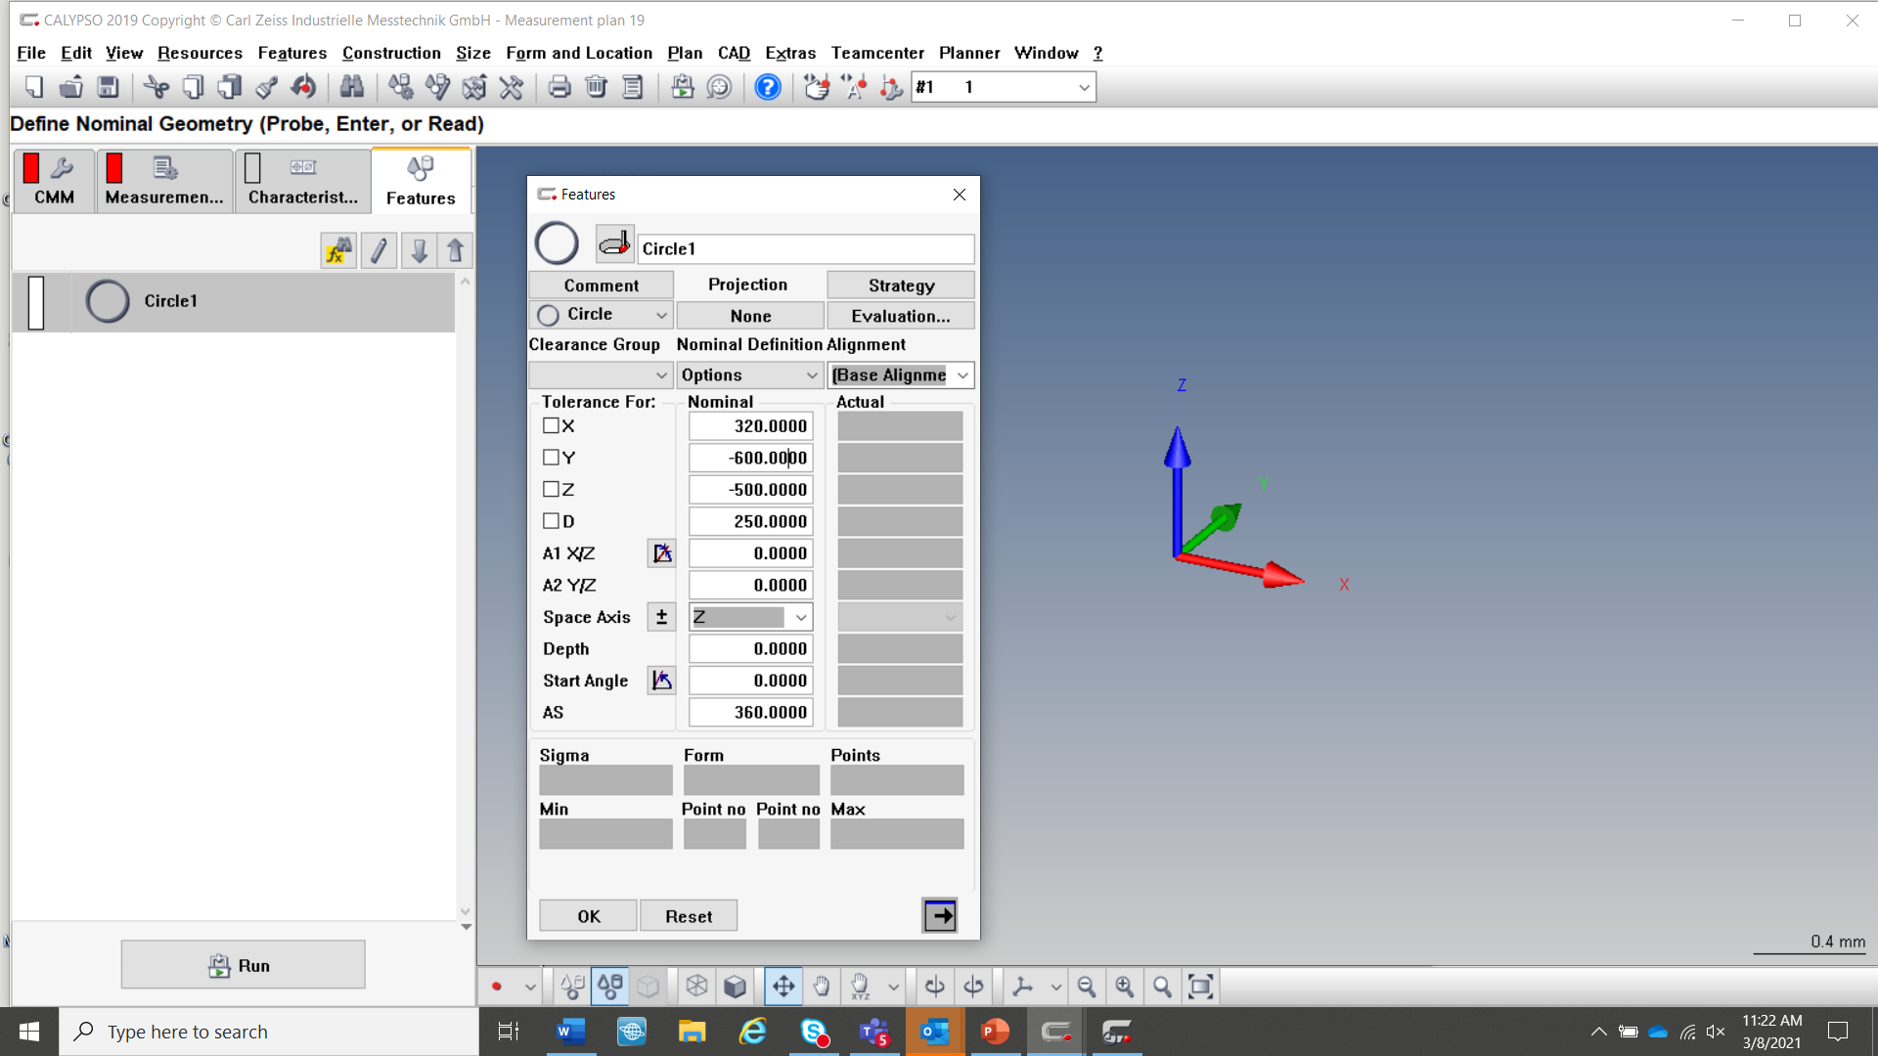Open the search binoculars tool
Screen dimensions: 1878x1056
pyautogui.click(x=351, y=87)
